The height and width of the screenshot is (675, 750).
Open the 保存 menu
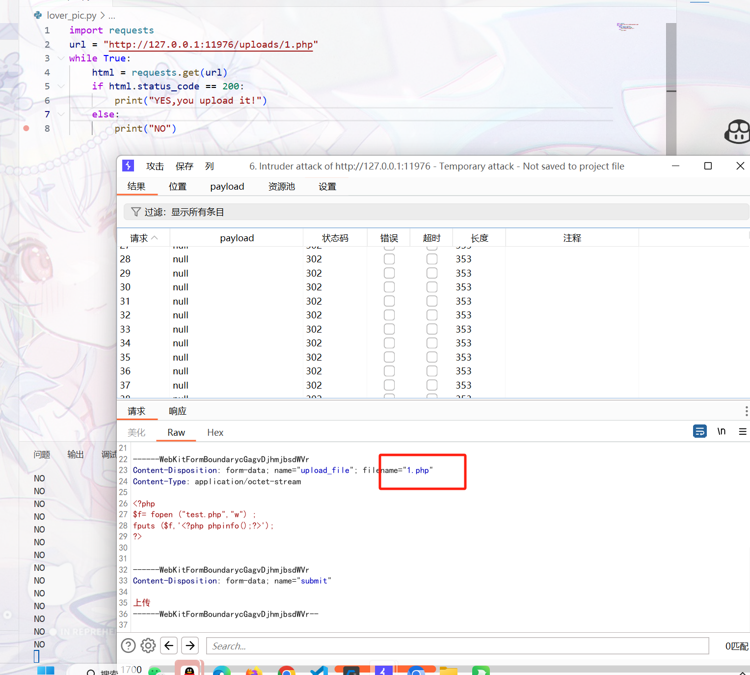coord(185,166)
